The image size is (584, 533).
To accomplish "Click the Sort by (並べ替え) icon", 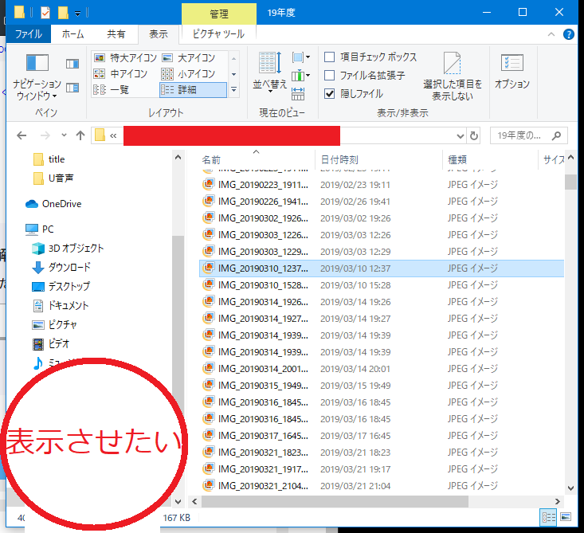I will 269,70.
